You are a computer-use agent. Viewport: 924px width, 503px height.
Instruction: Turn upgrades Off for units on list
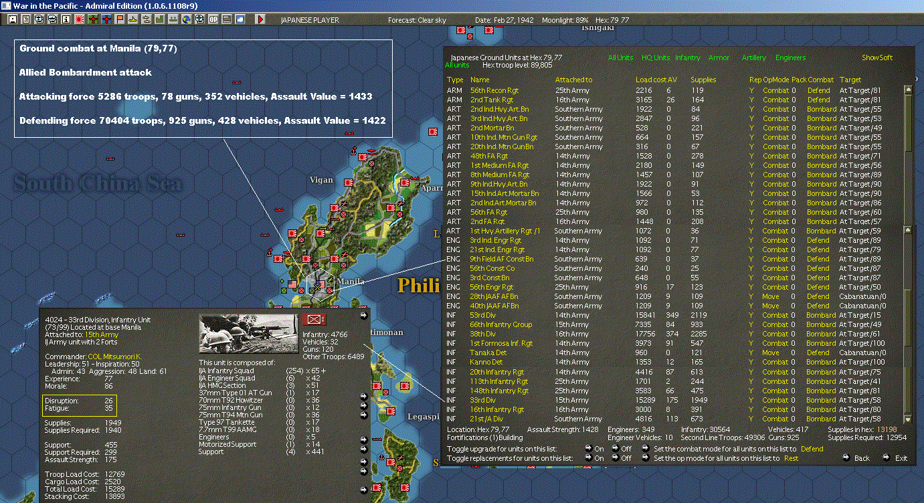click(x=615, y=449)
